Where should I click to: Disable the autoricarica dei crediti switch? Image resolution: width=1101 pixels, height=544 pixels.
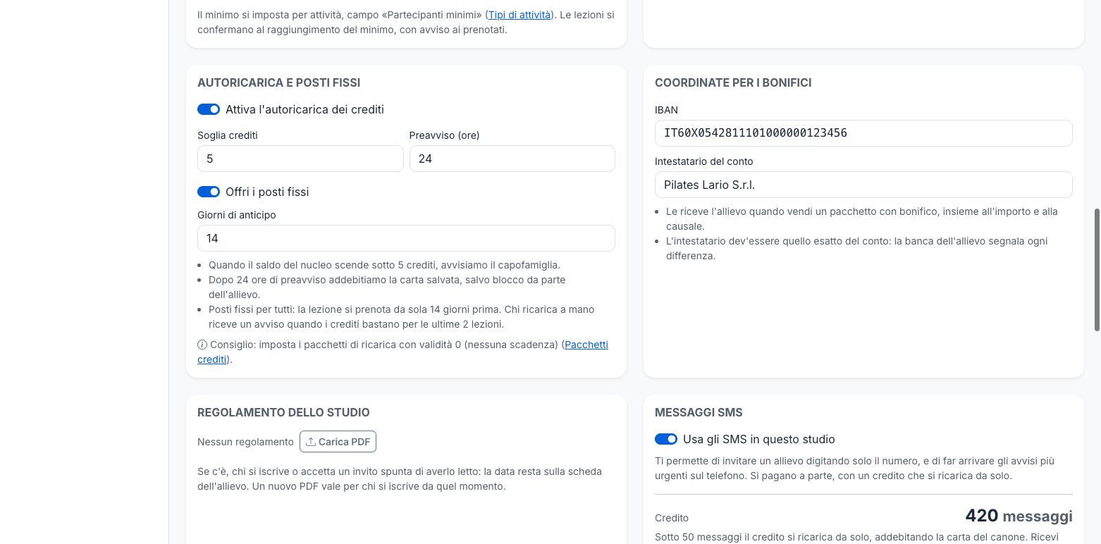tap(209, 109)
